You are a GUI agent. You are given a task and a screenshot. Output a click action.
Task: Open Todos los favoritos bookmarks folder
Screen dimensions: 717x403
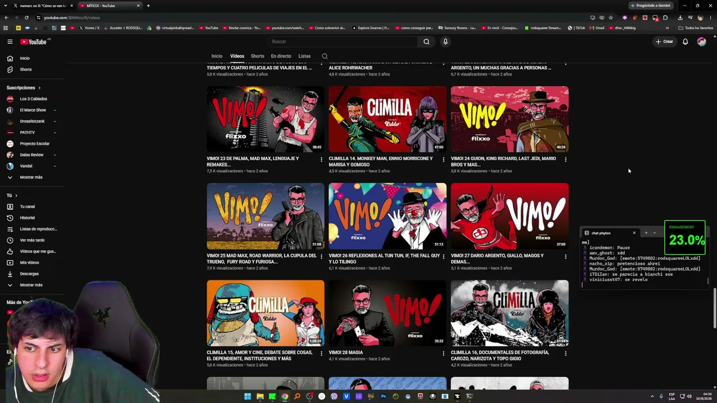coord(696,28)
